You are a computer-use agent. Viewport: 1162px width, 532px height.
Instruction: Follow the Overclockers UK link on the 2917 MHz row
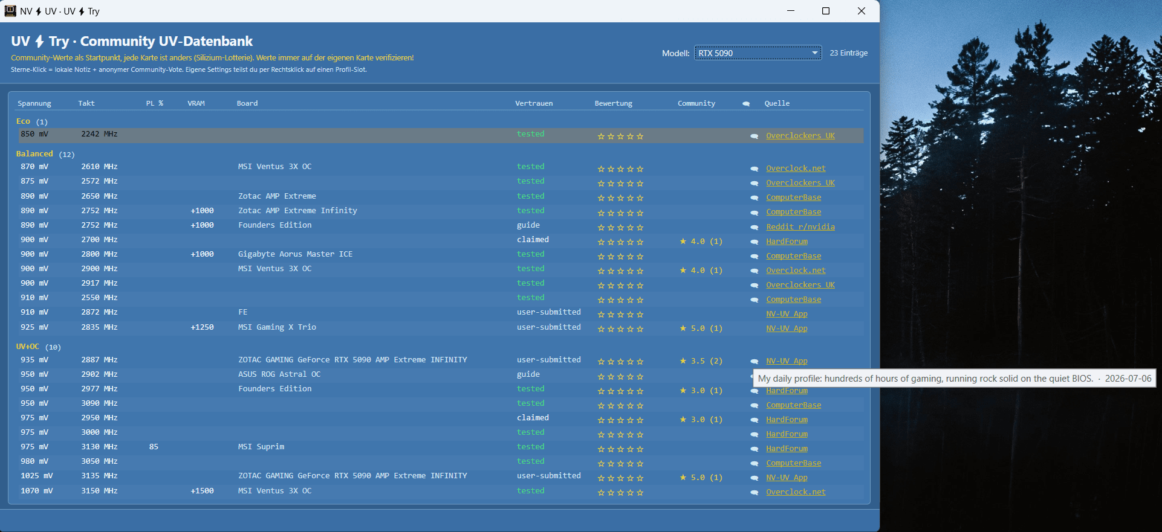[x=800, y=285]
